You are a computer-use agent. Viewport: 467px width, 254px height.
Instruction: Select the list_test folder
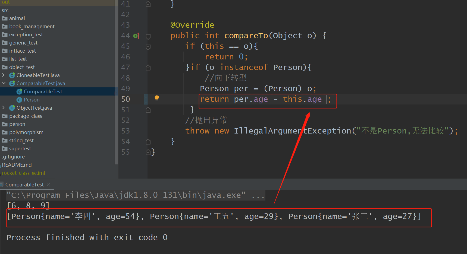pos(18,59)
